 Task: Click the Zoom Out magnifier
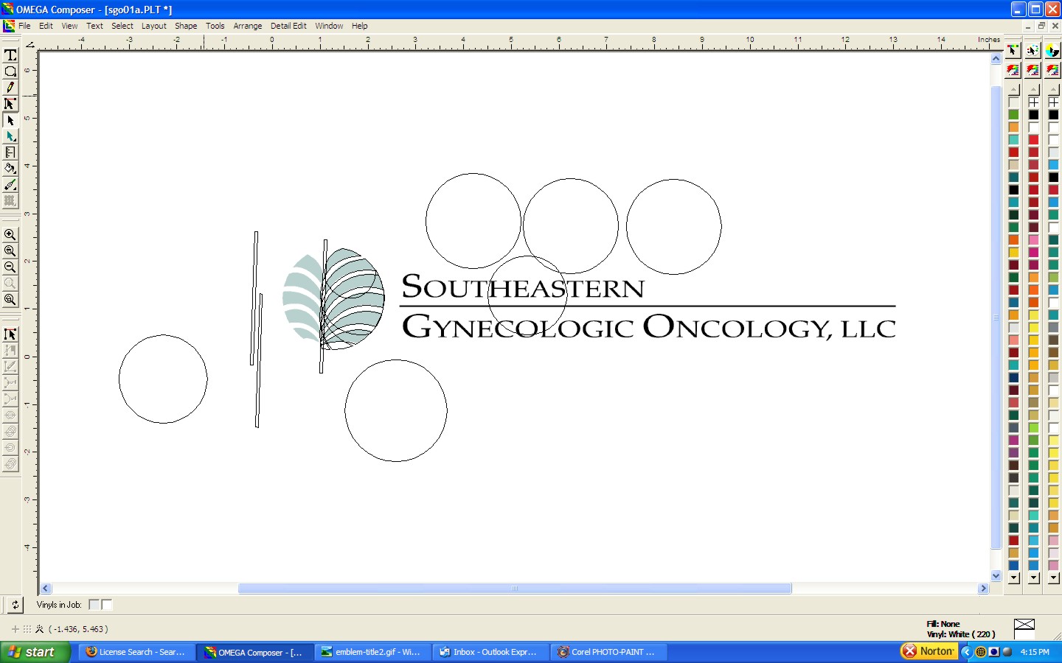click(x=10, y=267)
